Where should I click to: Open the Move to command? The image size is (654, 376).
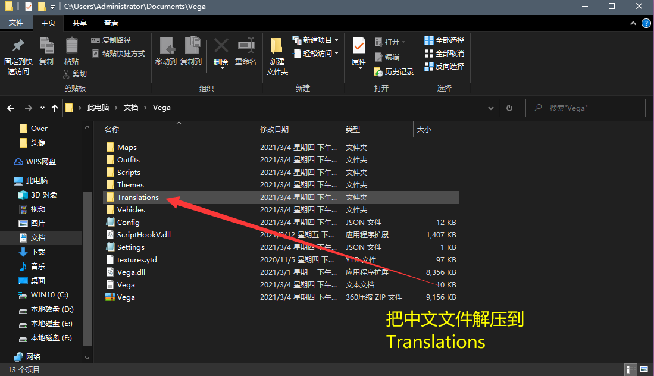(x=166, y=51)
